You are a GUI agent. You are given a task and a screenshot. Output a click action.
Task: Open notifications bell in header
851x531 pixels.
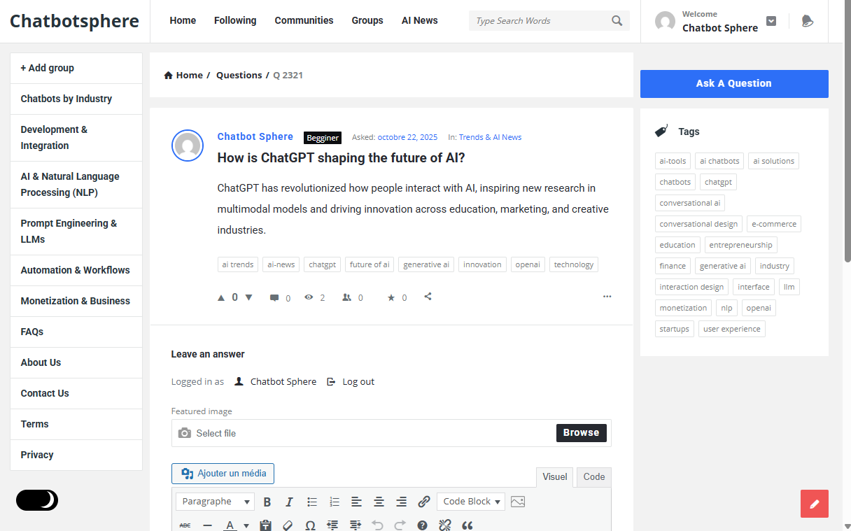click(807, 21)
